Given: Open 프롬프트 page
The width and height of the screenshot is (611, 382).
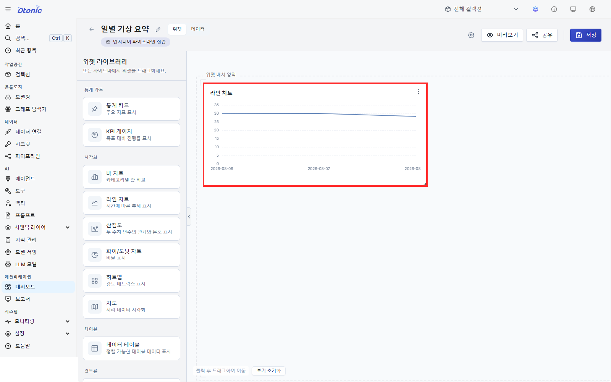Looking at the screenshot, I should 38,215.
